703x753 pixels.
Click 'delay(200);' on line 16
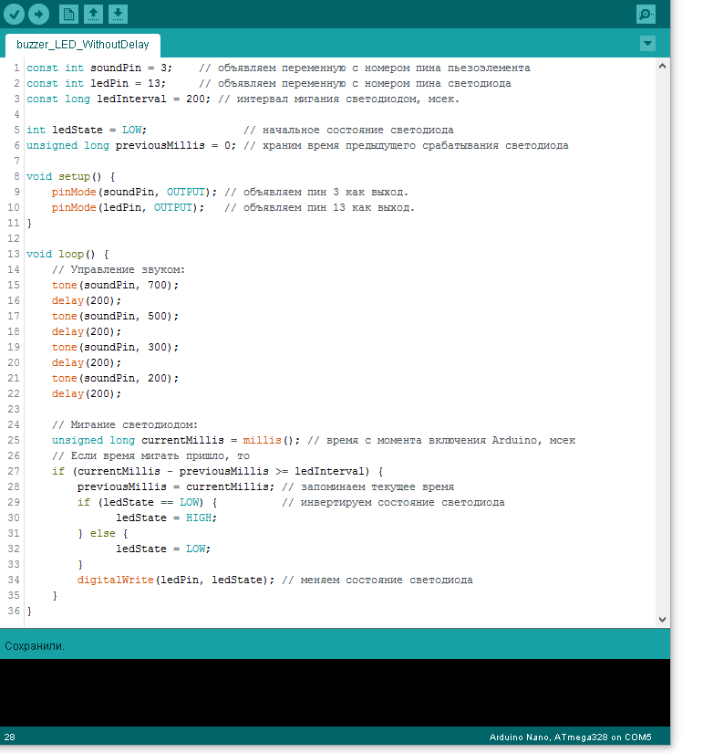tap(87, 300)
